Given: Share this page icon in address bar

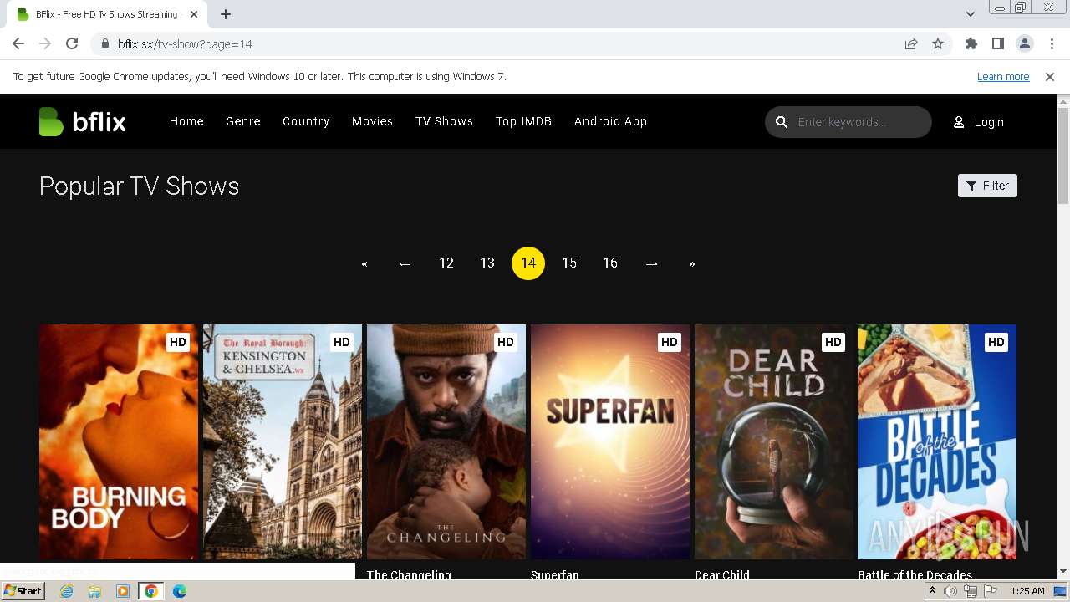Looking at the screenshot, I should coord(911,43).
